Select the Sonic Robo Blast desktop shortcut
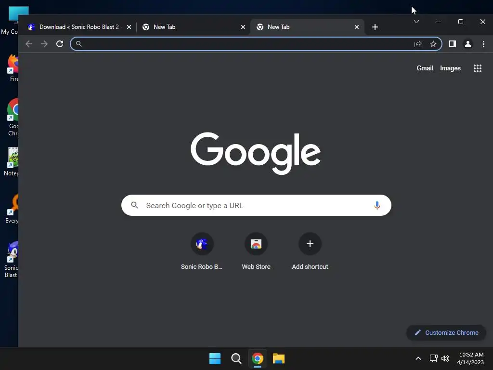This screenshot has width=493, height=370. click(12, 260)
